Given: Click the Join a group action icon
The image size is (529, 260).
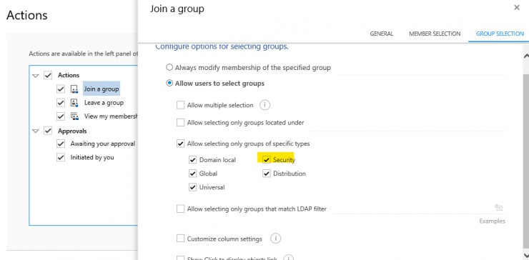Looking at the screenshot, I should tap(74, 89).
